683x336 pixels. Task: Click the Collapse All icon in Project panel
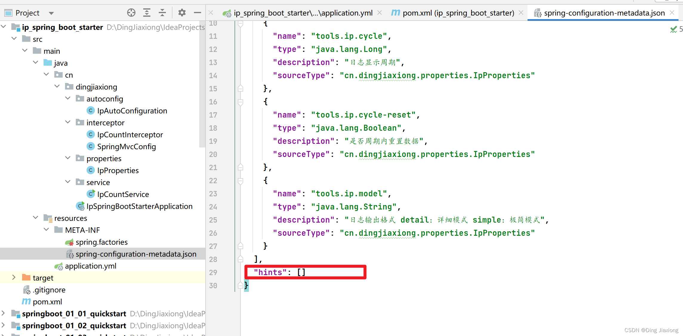click(x=162, y=13)
